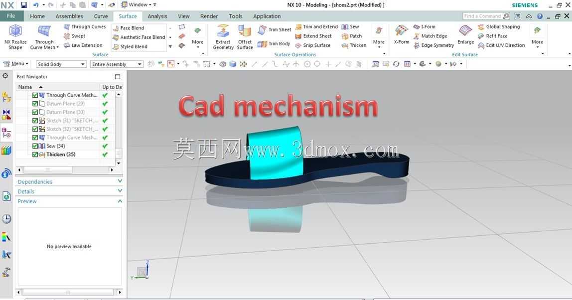
Task: Open Part Navigator settings gear
Action: 5,76
